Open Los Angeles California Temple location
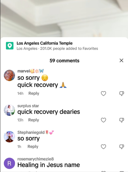The height and width of the screenshot is (172, 128). point(45,43)
